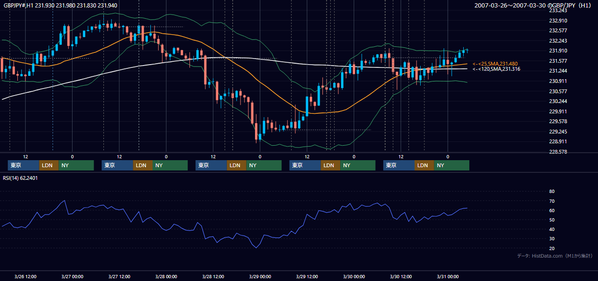Click the white 120 SMA 231.316 label
This screenshot has width=598, height=281.
pyautogui.click(x=496, y=69)
